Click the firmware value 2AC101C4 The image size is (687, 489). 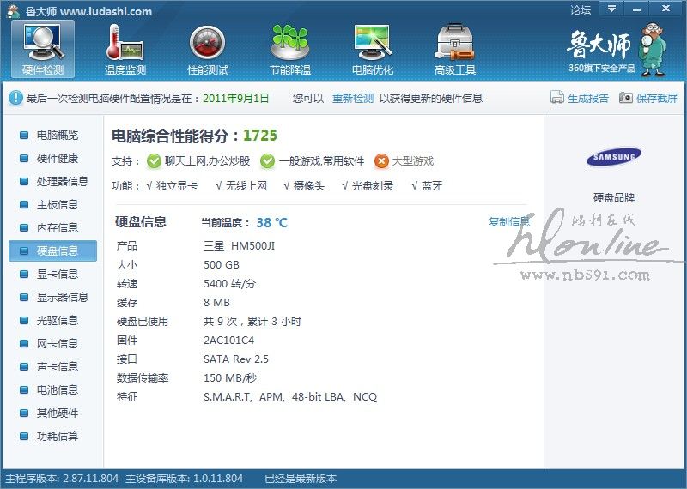pos(228,340)
